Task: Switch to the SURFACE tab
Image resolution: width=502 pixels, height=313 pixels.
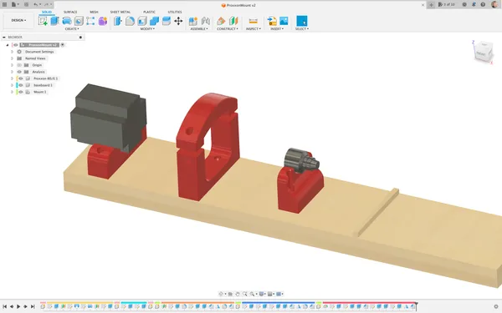Action: [70, 13]
